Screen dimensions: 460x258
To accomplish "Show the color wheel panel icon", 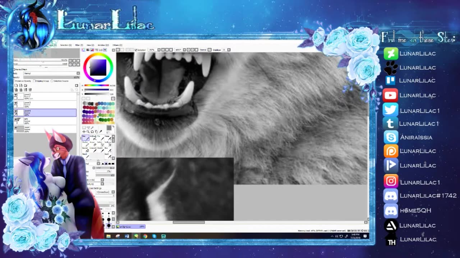I will click(x=84, y=50).
